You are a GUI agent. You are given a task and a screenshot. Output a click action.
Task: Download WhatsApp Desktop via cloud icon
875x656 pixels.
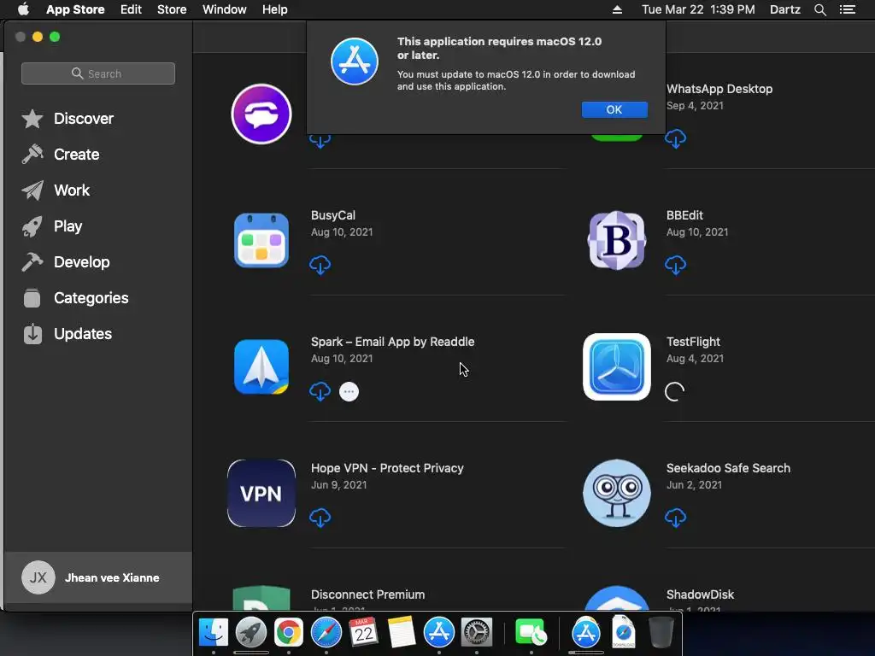click(675, 138)
